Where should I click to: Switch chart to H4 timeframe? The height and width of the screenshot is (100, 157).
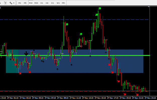click(47, 3)
